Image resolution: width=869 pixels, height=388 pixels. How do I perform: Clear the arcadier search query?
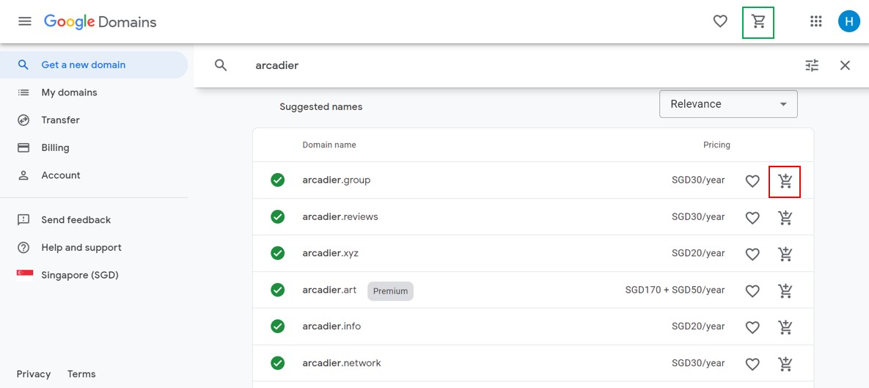point(845,65)
